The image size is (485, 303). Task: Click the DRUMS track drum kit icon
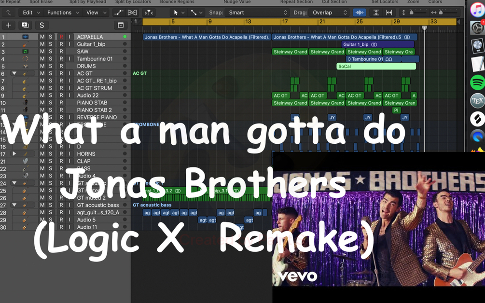26,66
